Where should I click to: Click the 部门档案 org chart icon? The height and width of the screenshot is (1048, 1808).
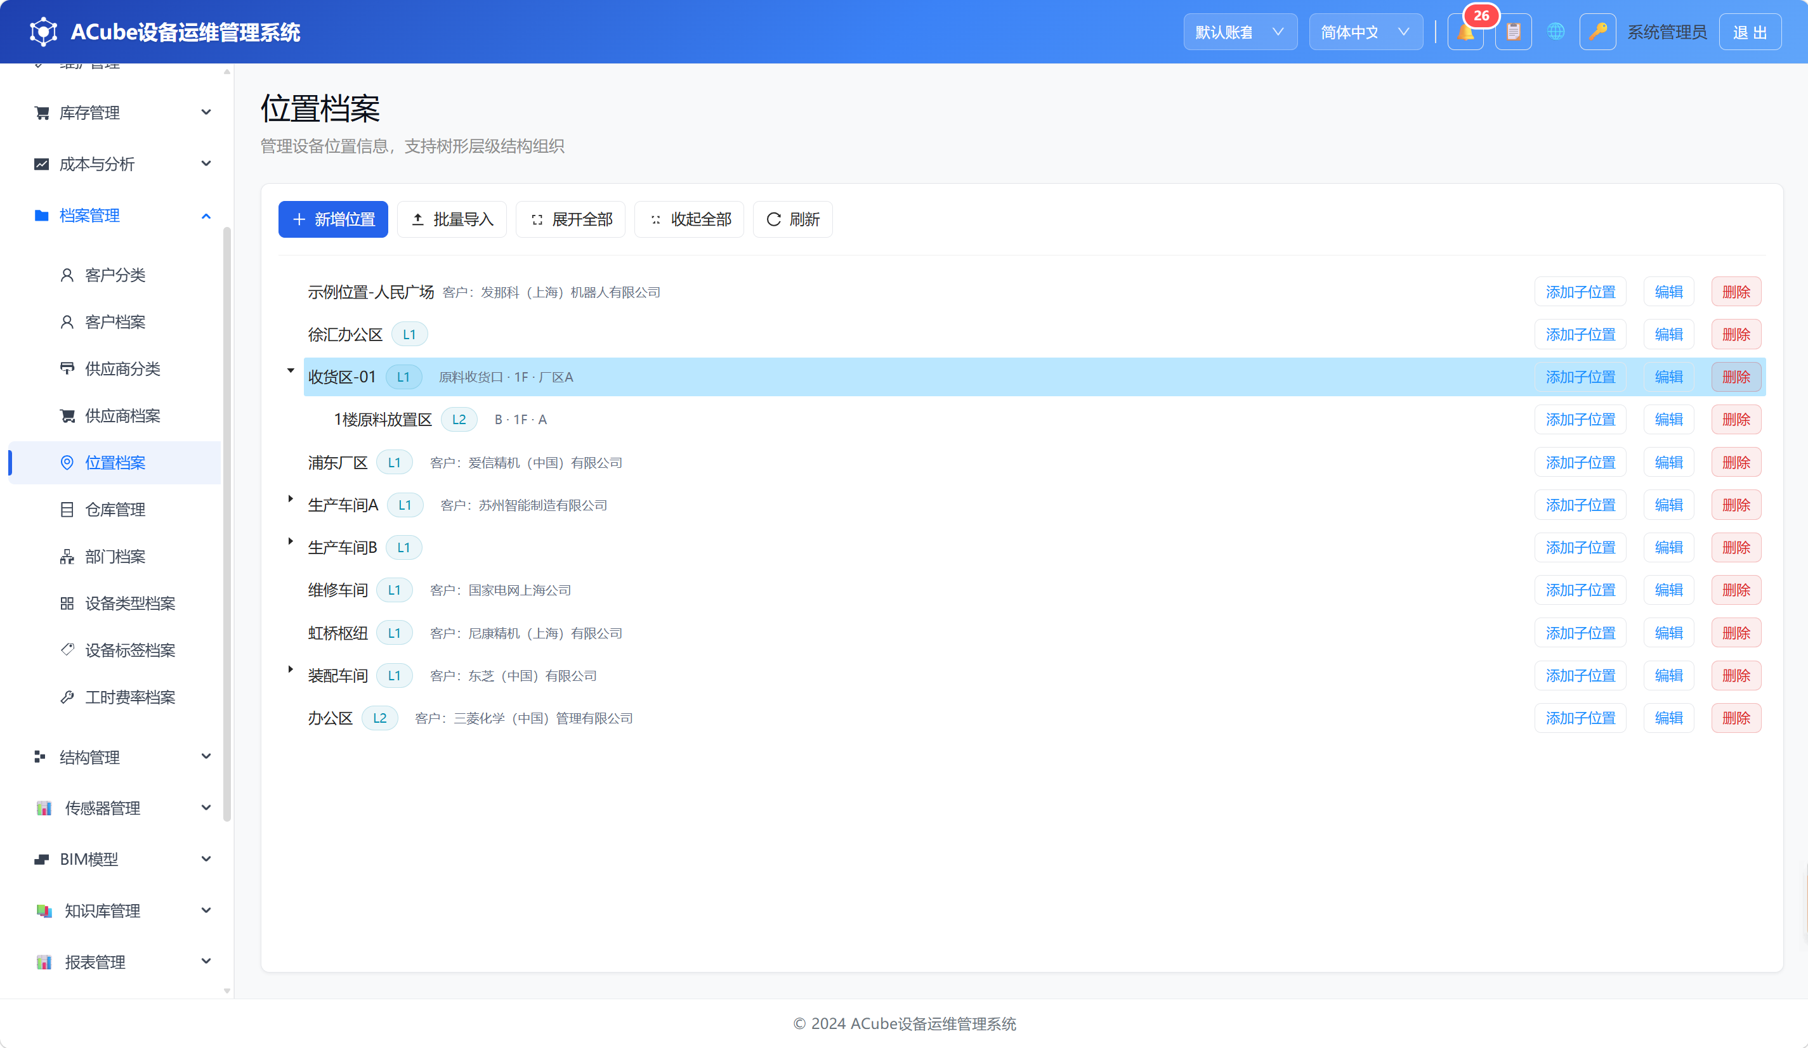tap(67, 557)
